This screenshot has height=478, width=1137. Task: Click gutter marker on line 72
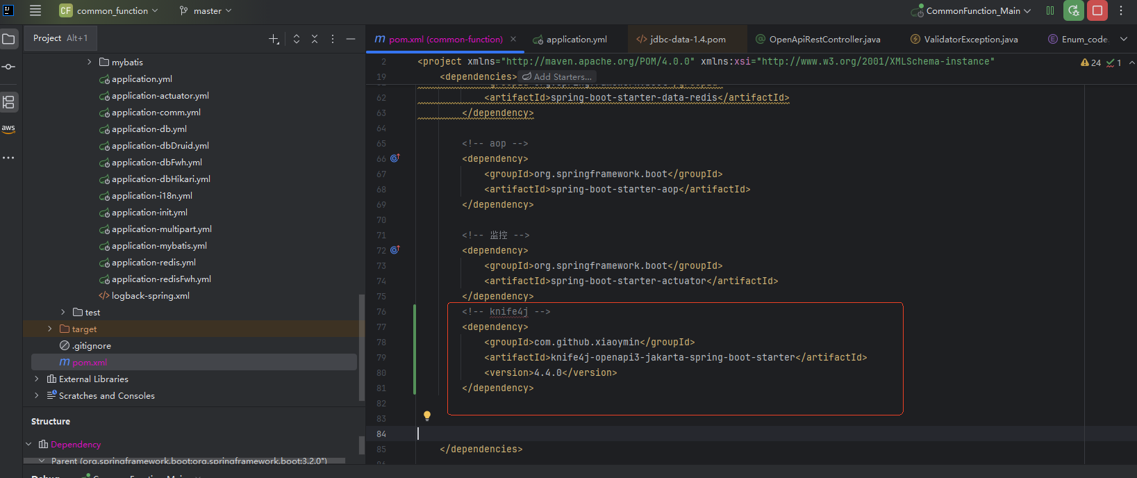395,249
